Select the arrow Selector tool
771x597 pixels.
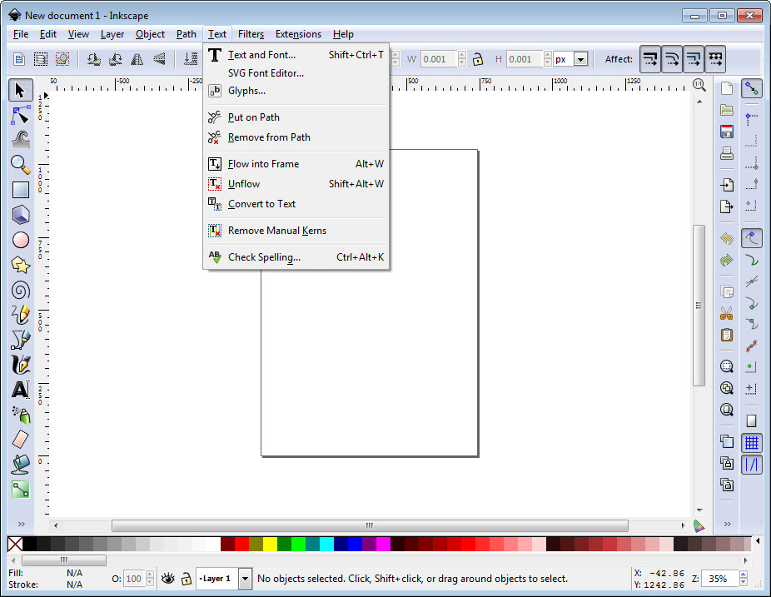click(x=20, y=91)
